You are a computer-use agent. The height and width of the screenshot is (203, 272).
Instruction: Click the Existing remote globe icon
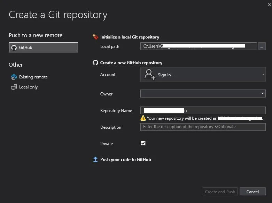(14, 77)
